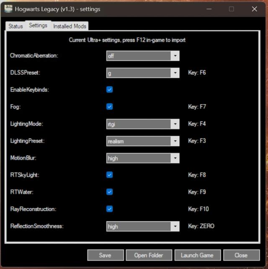Screen dimensions: 268x269
Task: Uncheck the RTSkyLight checkbox
Action: tap(110, 175)
